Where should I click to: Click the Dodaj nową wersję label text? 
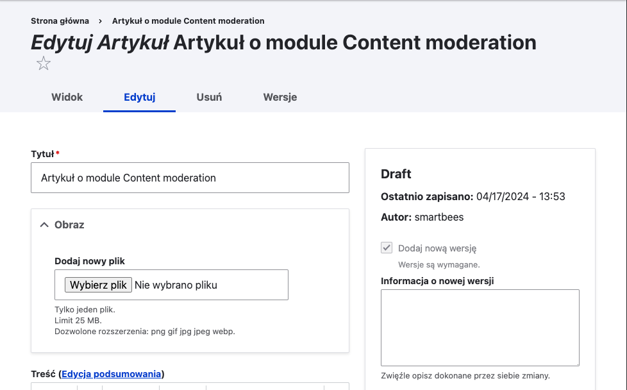tap(437, 248)
